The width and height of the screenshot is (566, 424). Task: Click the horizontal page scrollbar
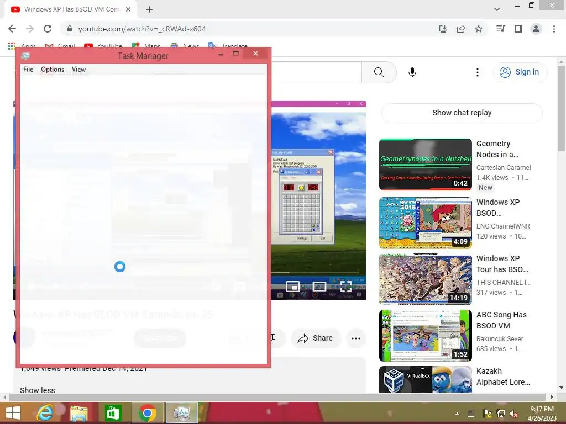pyautogui.click(x=278, y=397)
